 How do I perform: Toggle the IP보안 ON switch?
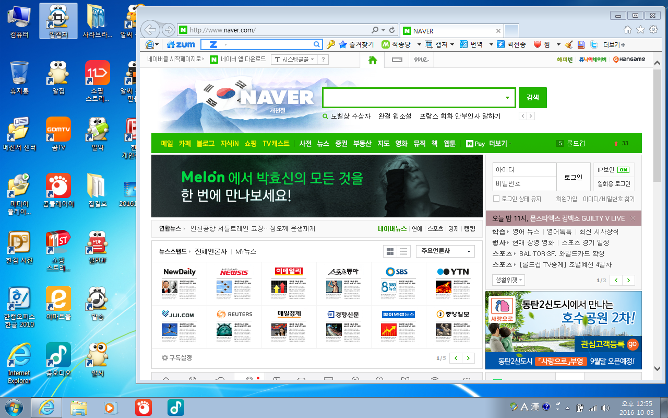[x=623, y=170]
